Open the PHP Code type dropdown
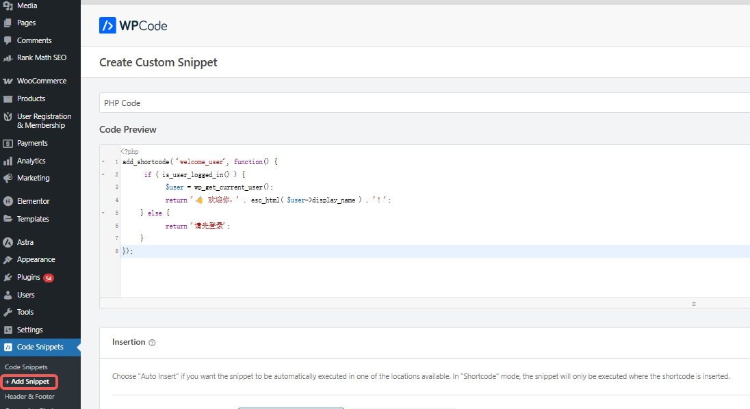Screen dimensions: 750x409 point(424,103)
